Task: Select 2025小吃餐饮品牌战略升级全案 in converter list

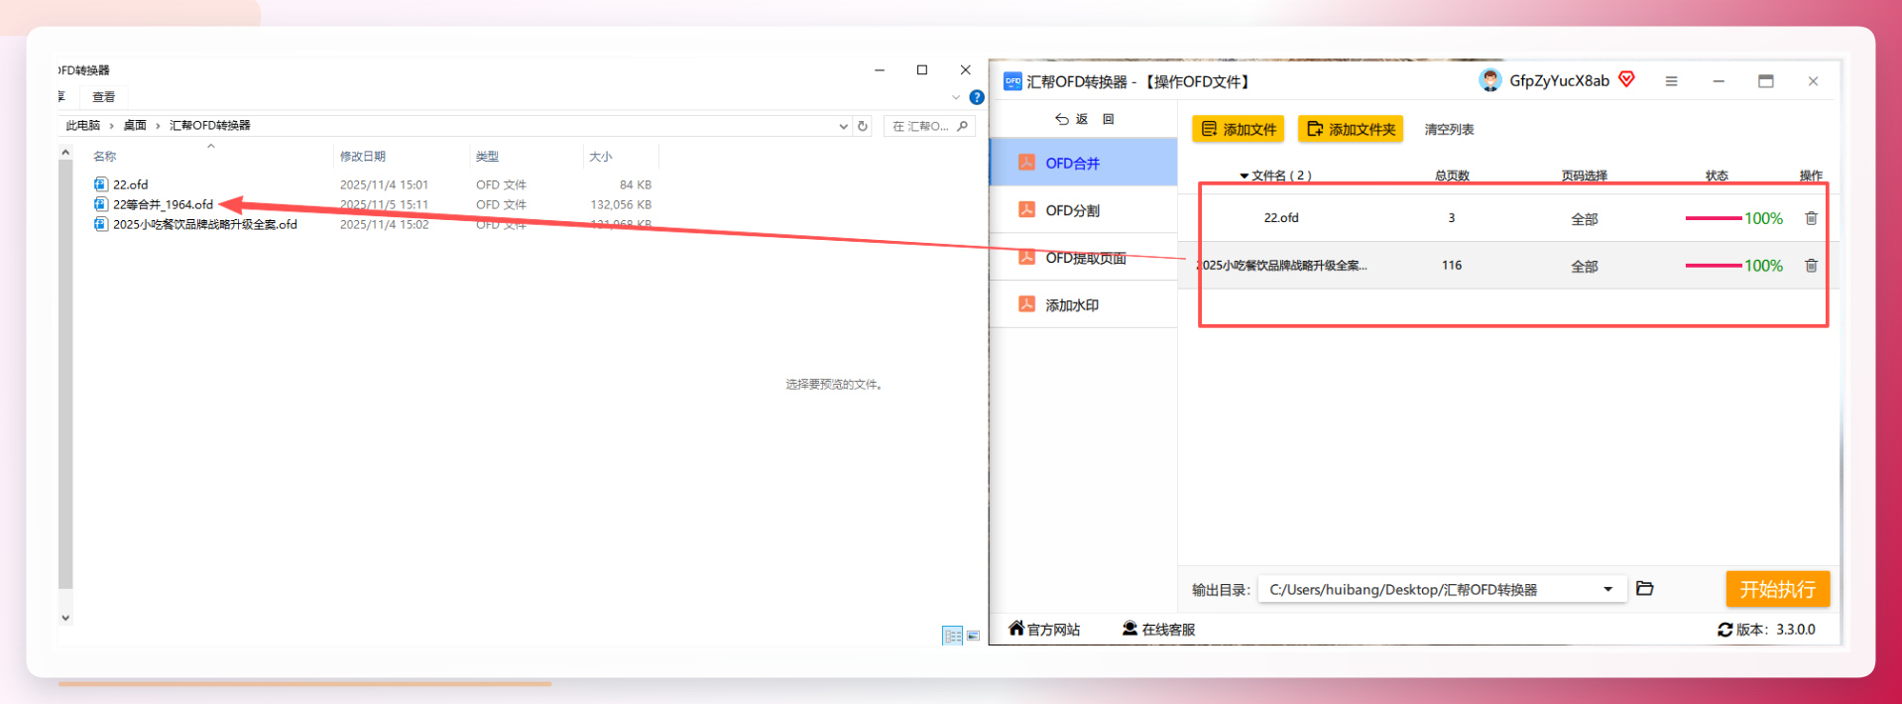Action: (x=1281, y=266)
